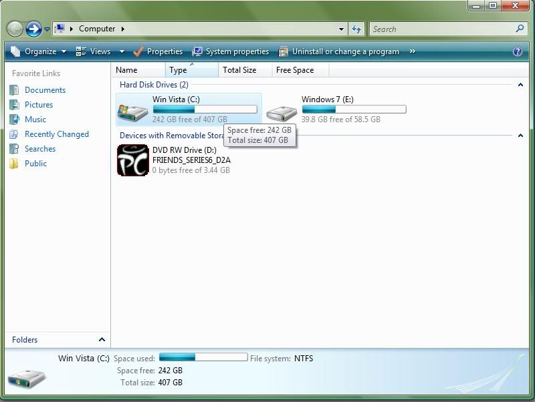Click the Pictures folder icon
The width and height of the screenshot is (535, 402).
pos(14,105)
